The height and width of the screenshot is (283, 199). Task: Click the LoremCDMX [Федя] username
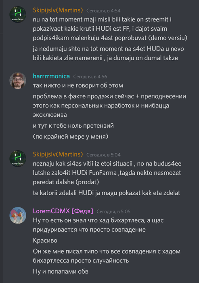pos(63,211)
